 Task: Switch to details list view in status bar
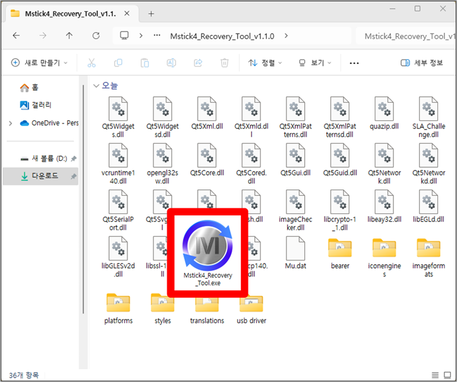pyautogui.click(x=435, y=375)
